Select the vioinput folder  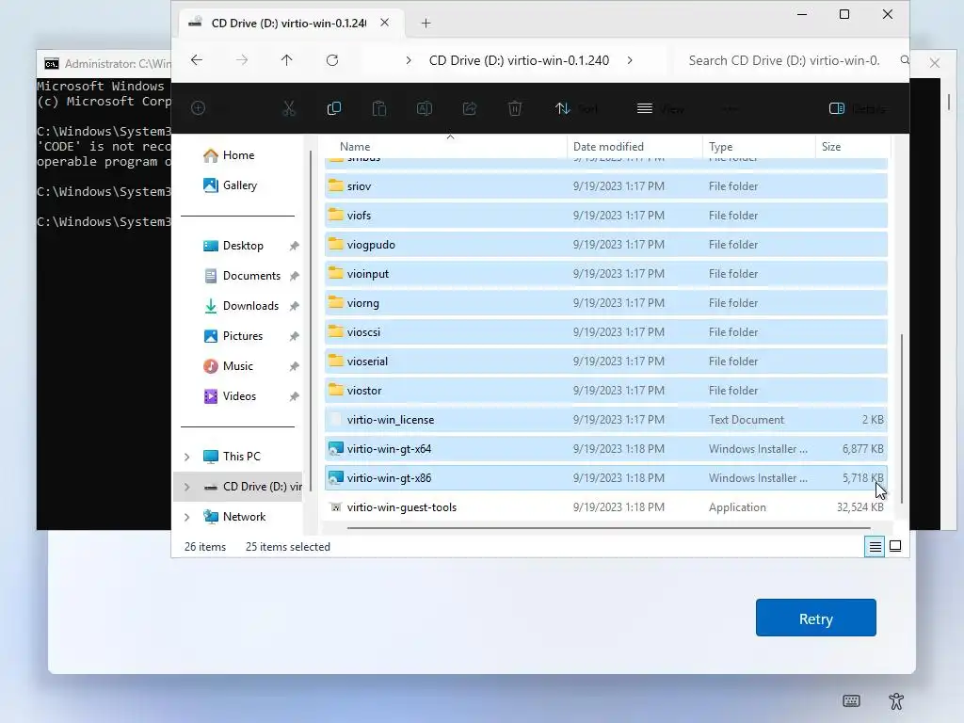pyautogui.click(x=605, y=274)
